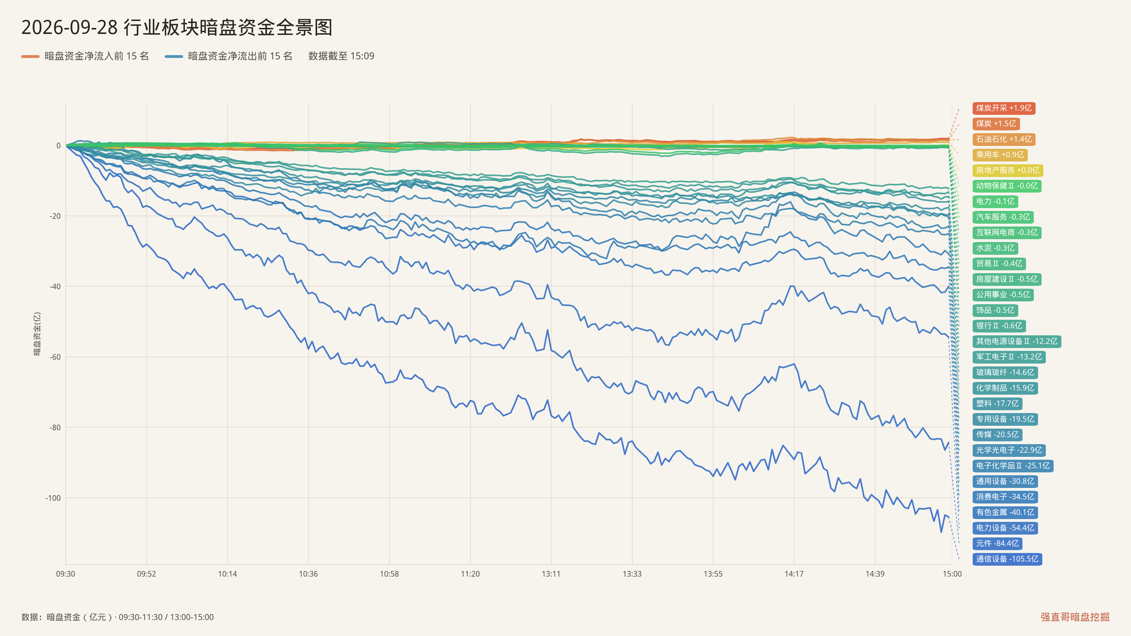Select the 银行Ⅱ -0.6亿 label

coord(999,326)
